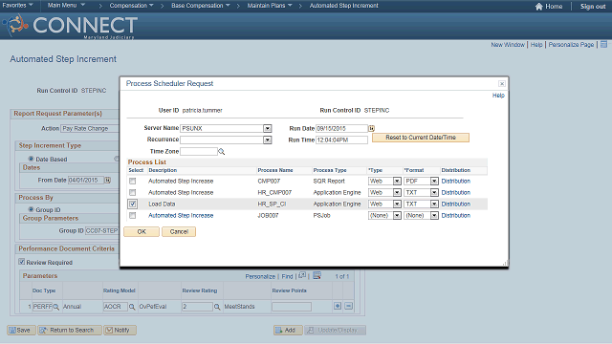Click the Run Date input field
Image resolution: width=612 pixels, height=344 pixels.
pos(341,128)
